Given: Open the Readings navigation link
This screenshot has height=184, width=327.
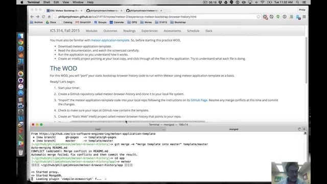Looking at the screenshot, I should click(x=129, y=31).
